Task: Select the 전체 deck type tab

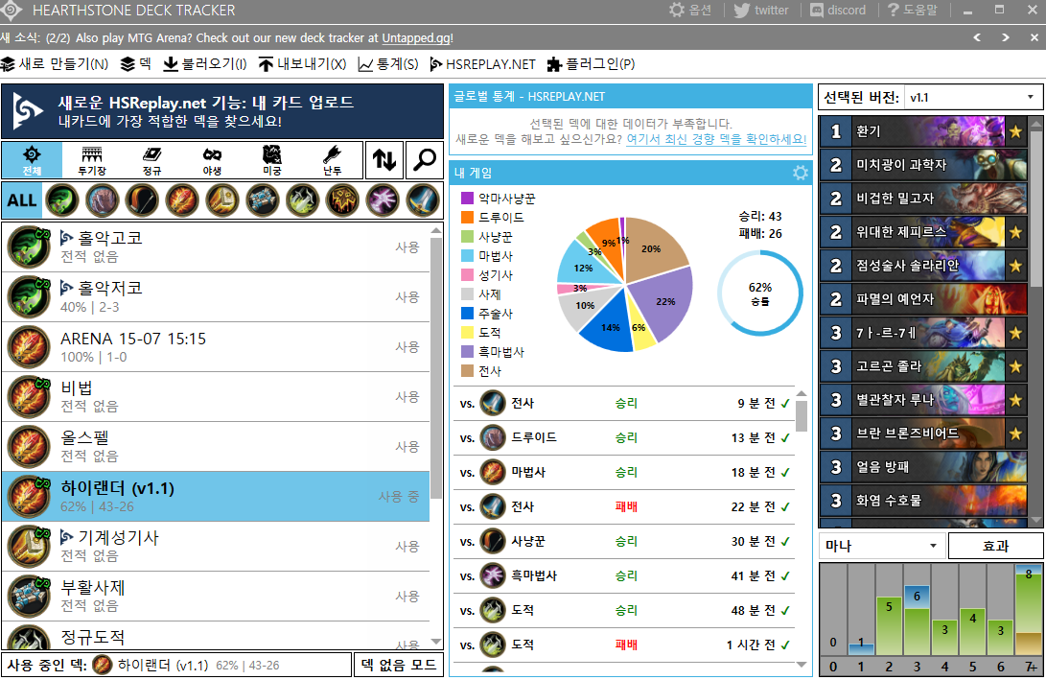Action: click(x=32, y=160)
